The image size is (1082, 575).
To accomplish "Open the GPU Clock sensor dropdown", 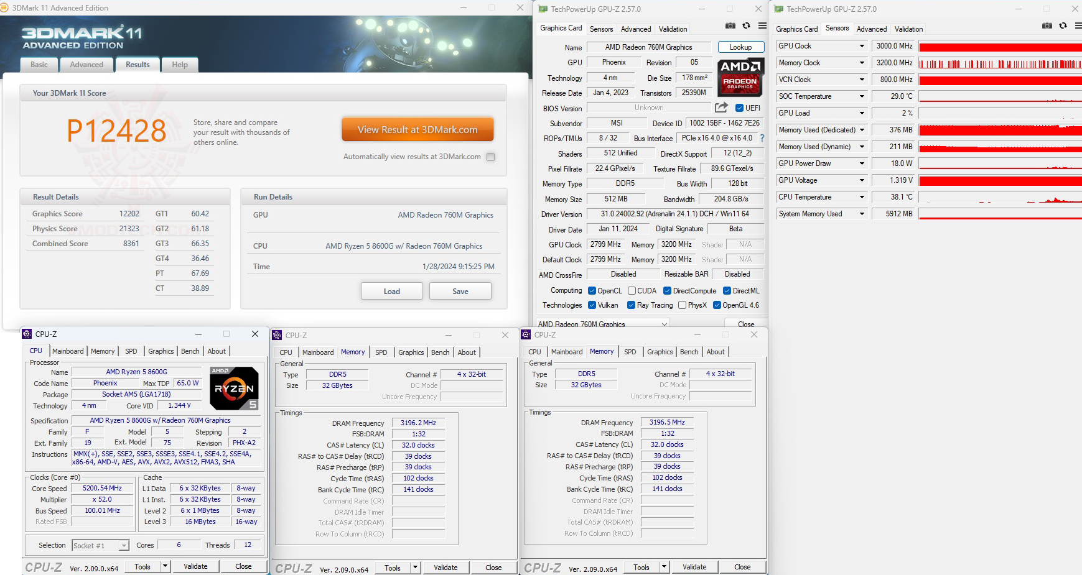I will (x=862, y=46).
